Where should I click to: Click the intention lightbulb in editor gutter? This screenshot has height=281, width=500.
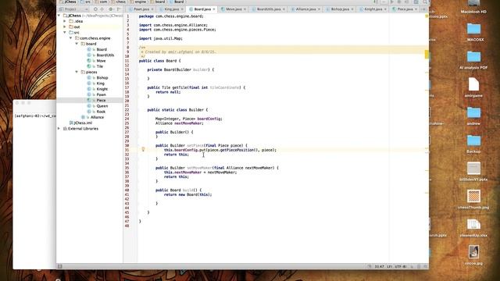pyautogui.click(x=143, y=149)
